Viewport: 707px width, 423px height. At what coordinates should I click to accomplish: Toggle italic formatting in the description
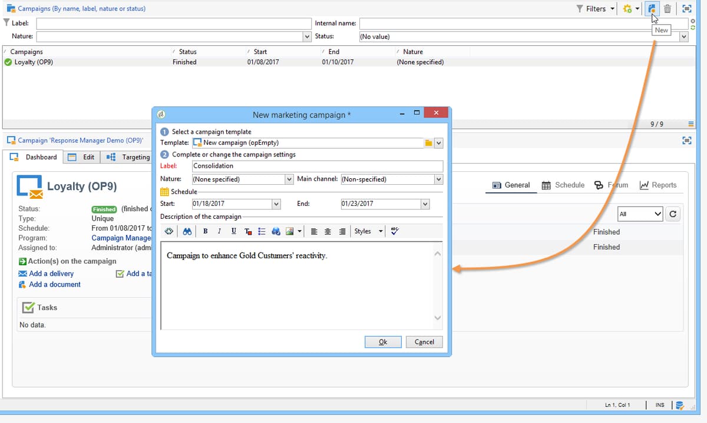tap(219, 231)
